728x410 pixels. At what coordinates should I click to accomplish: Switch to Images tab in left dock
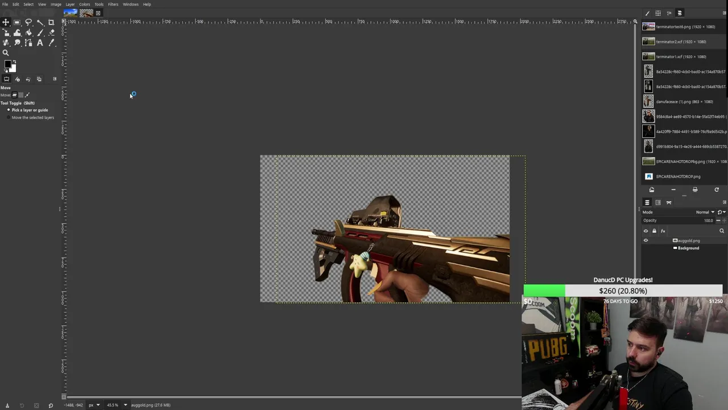click(x=39, y=79)
